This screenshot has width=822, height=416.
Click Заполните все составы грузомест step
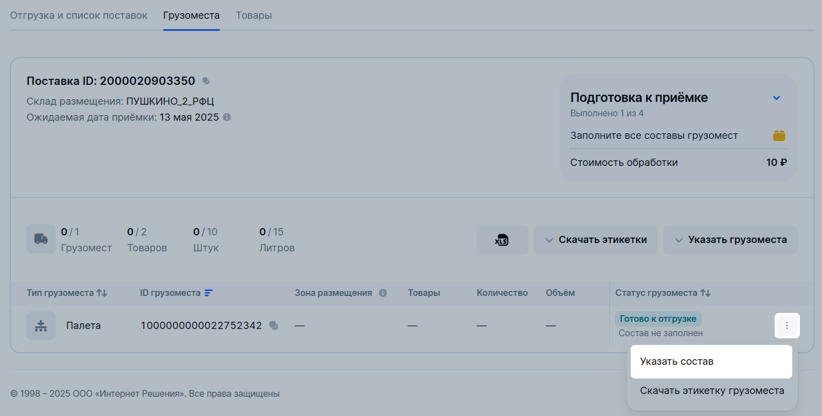coord(654,136)
